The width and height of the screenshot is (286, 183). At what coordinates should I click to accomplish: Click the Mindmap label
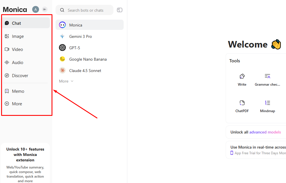coord(267,111)
